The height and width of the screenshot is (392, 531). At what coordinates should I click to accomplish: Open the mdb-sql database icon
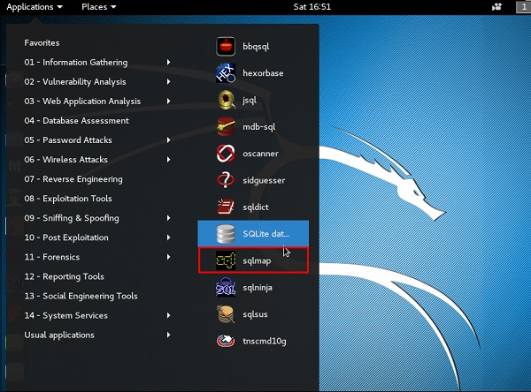226,127
